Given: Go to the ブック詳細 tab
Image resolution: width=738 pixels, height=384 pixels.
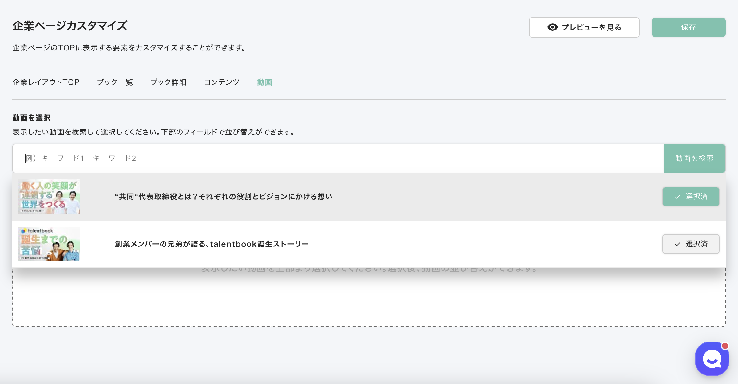Looking at the screenshot, I should click(x=169, y=82).
